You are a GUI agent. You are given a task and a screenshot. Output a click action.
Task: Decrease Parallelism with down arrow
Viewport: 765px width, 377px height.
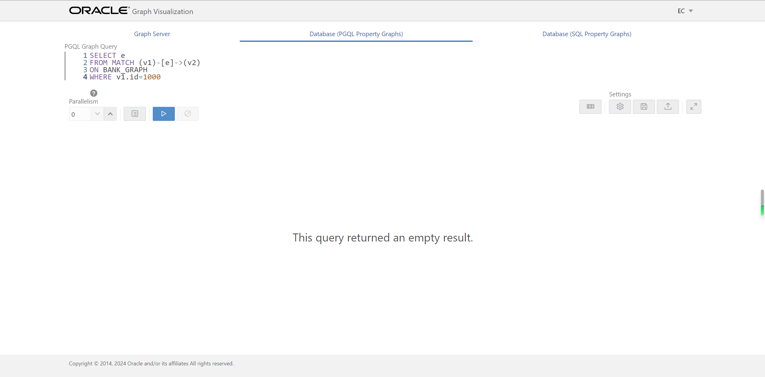(x=97, y=114)
